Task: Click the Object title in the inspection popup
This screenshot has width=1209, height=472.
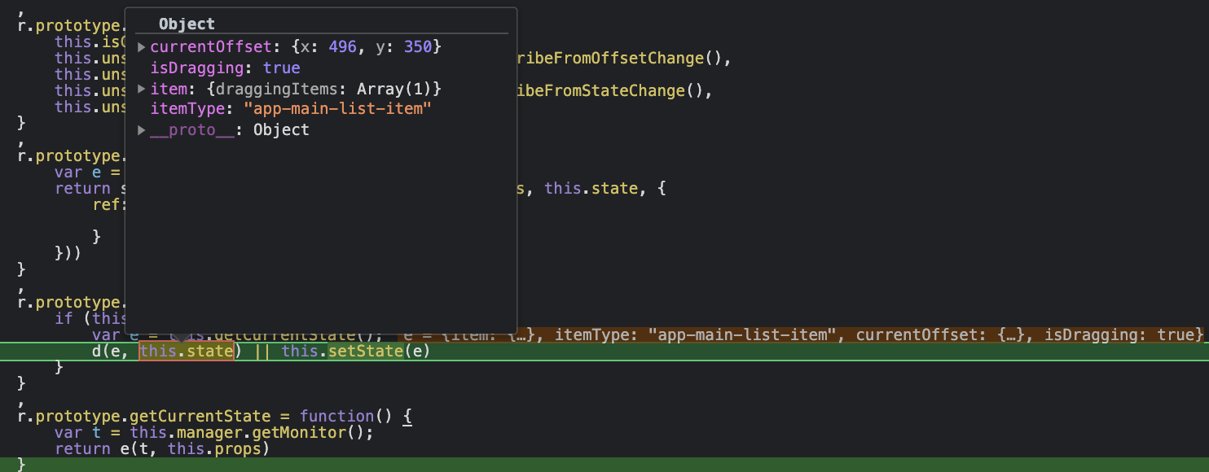Action: (187, 24)
